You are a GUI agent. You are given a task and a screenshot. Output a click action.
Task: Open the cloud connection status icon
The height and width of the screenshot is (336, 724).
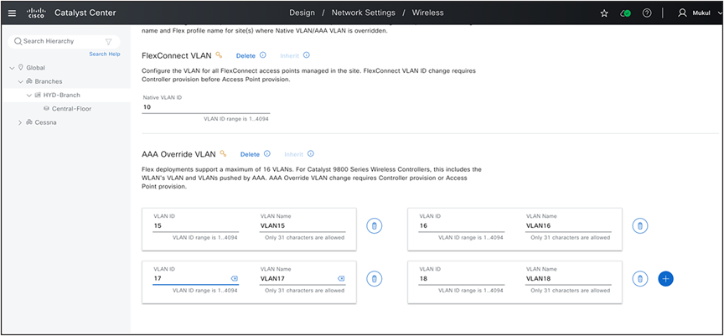click(x=625, y=13)
